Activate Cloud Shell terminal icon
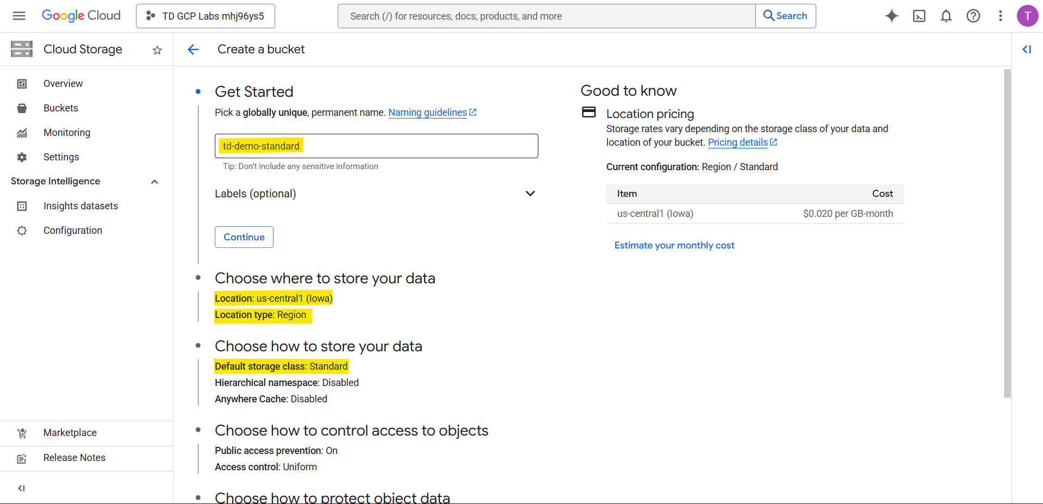This screenshot has width=1043, height=504. pyautogui.click(x=918, y=16)
